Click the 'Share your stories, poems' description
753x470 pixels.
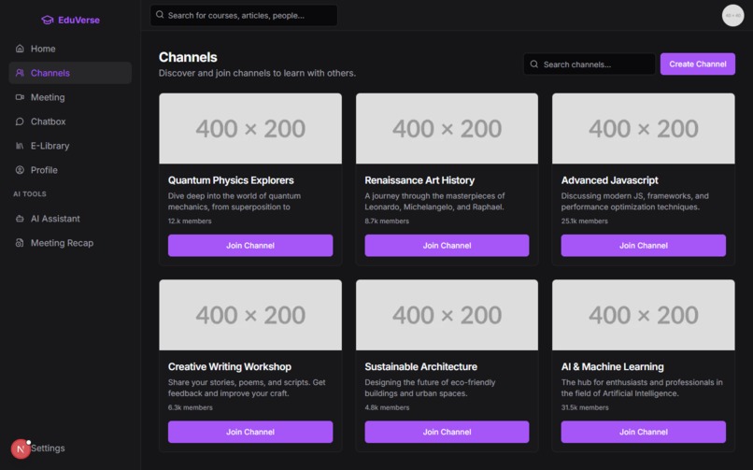247,388
